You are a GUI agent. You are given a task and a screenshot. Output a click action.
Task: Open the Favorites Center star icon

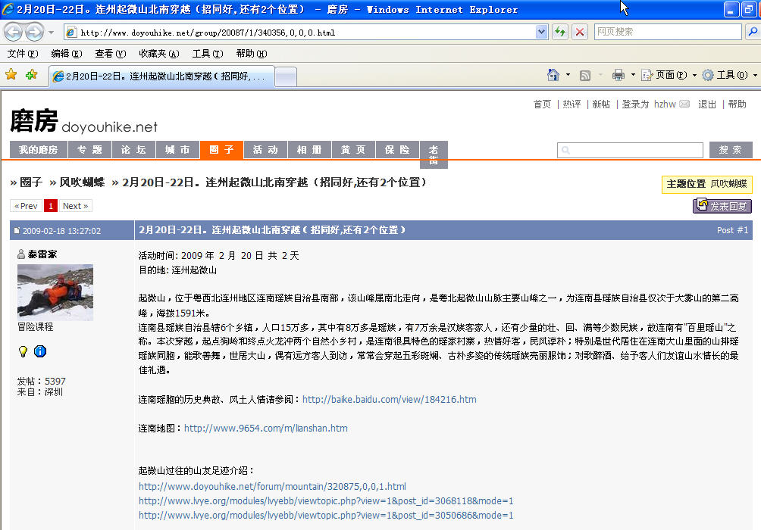[x=11, y=75]
